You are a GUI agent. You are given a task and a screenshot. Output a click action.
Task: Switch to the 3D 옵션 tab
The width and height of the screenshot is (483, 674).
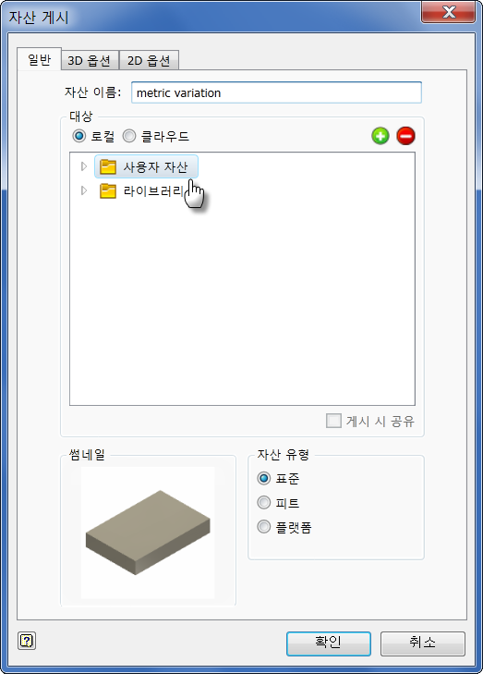90,60
